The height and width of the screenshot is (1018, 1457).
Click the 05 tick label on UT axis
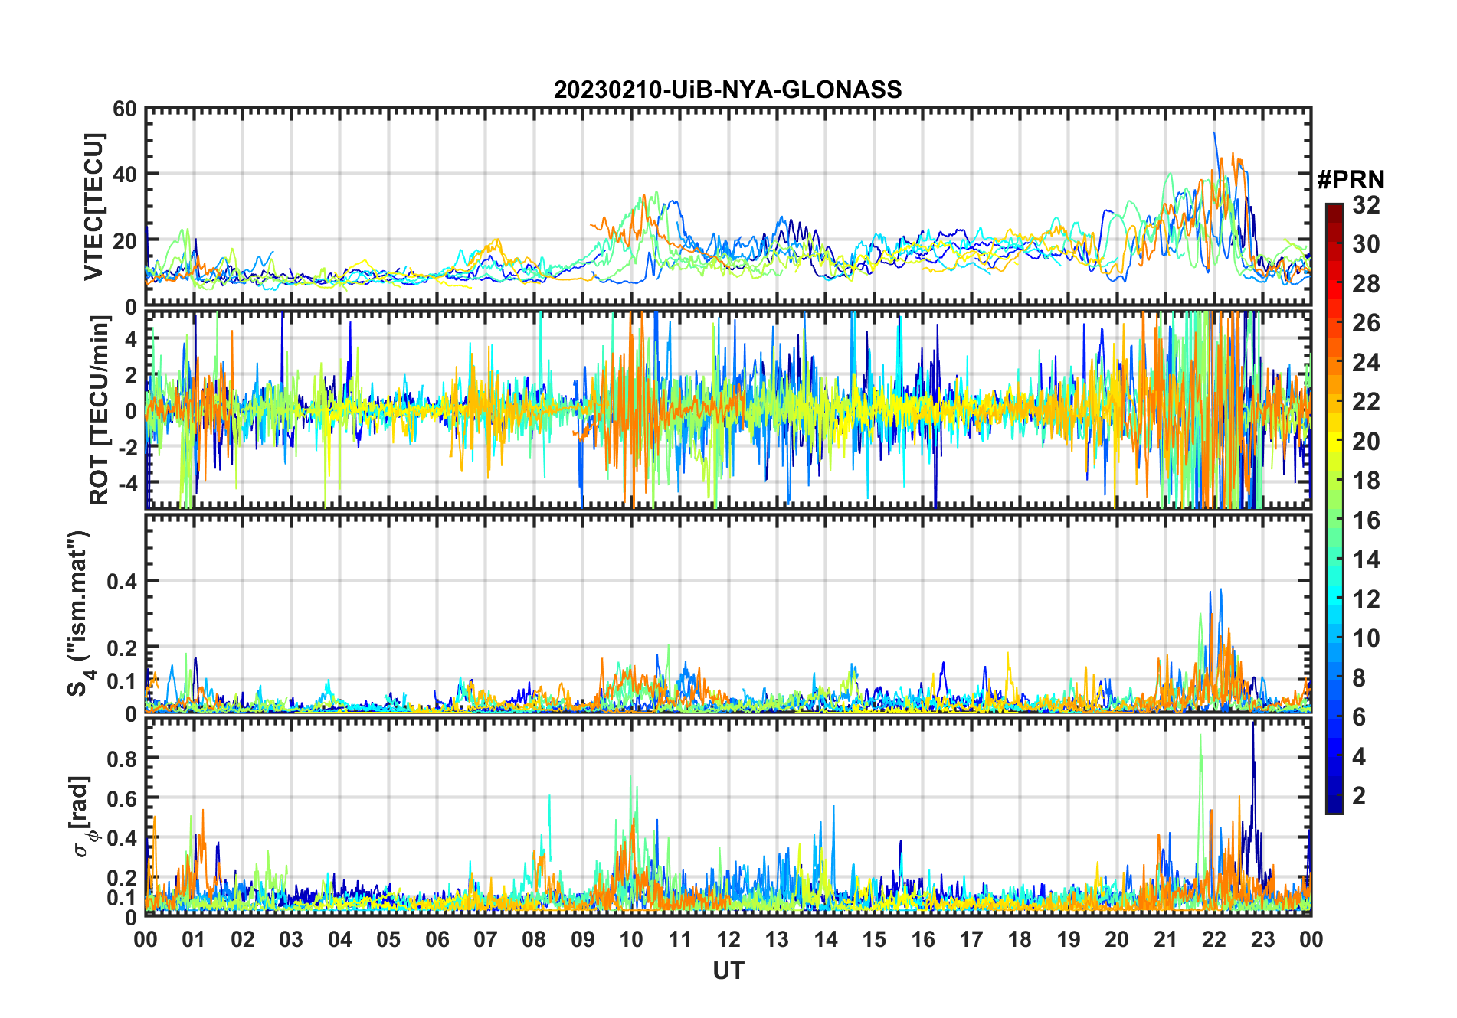point(388,939)
